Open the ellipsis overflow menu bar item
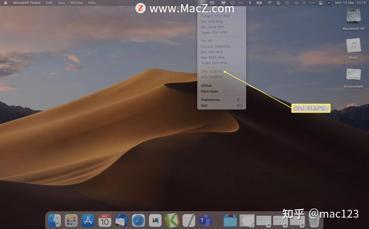This screenshot has height=229, width=369. pyautogui.click(x=312, y=3)
